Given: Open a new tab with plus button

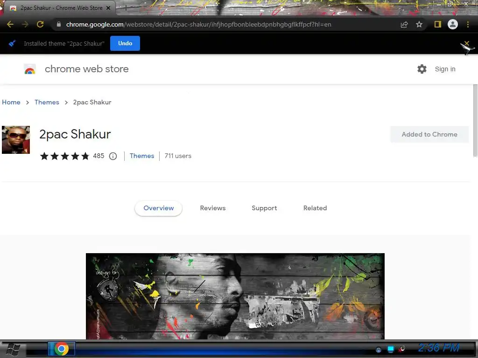Looking at the screenshot, I should click(126, 8).
